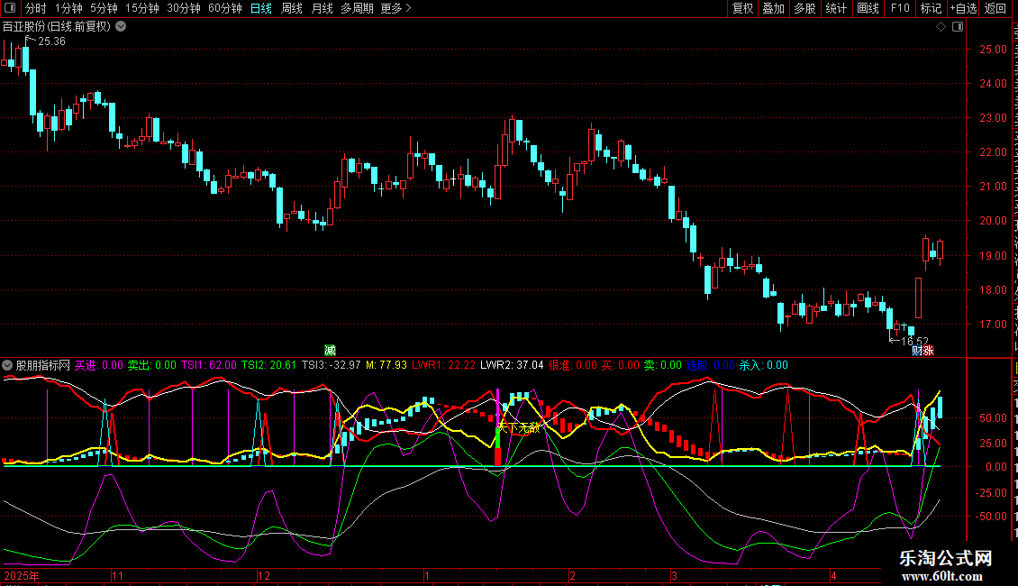Click the month 12 marker on the time axis
Viewport: 1018px width, 586px height.
[x=264, y=575]
